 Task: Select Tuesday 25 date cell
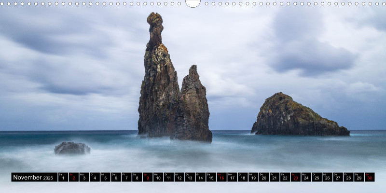[x=317, y=177]
